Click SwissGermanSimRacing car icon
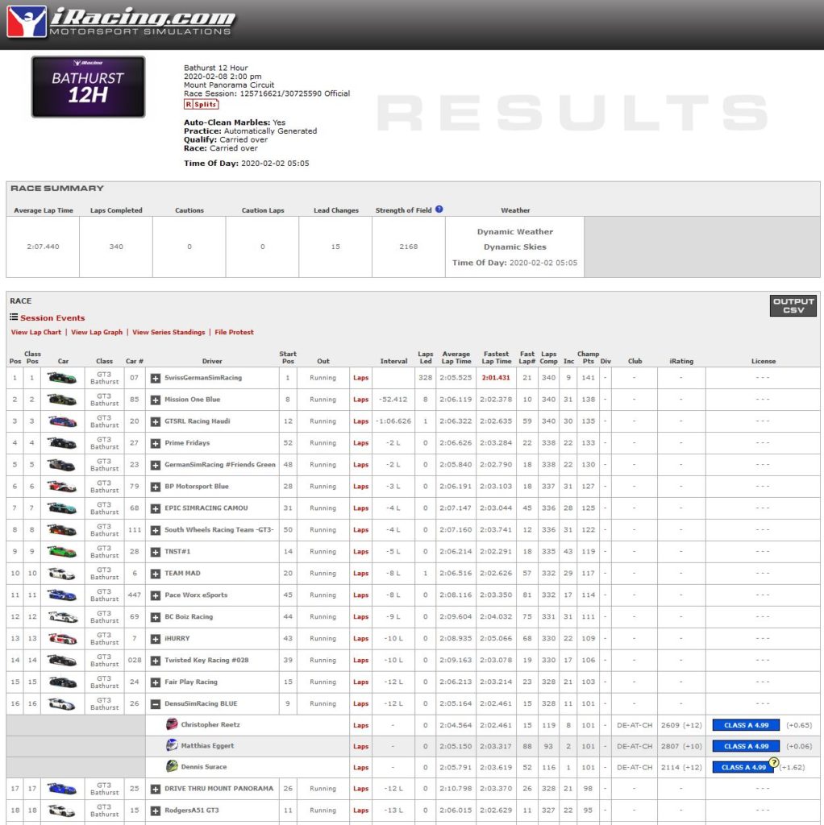The width and height of the screenshot is (824, 825). (x=62, y=378)
